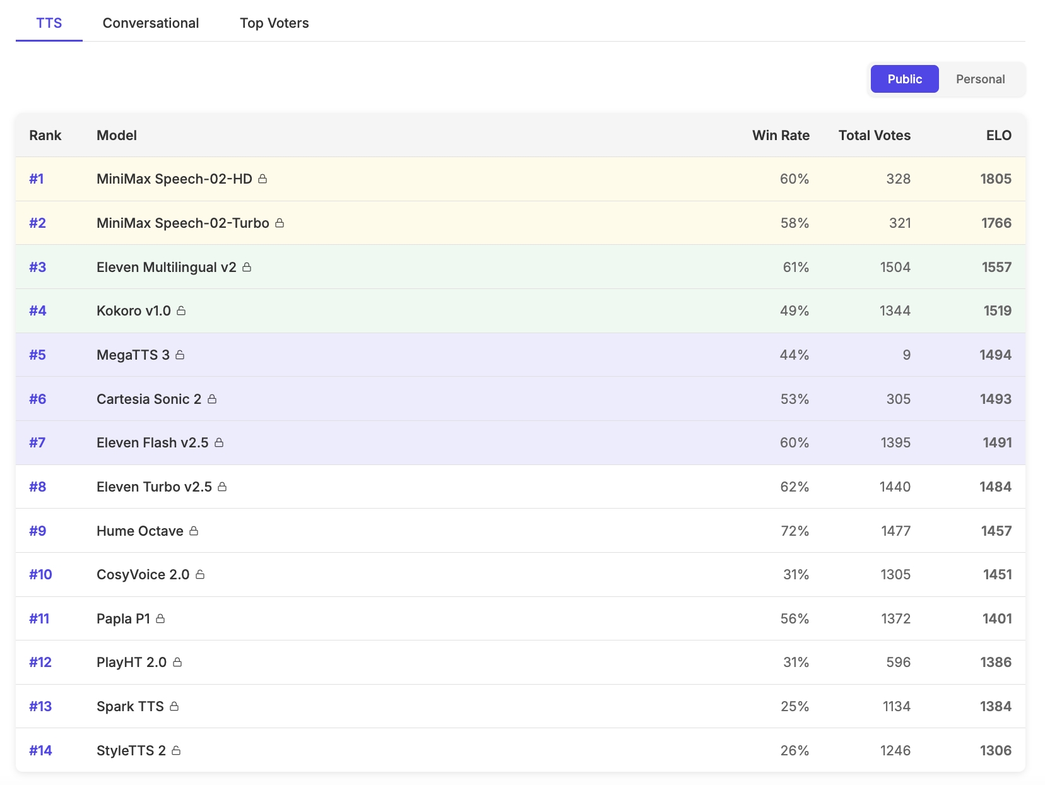1045x785 pixels.
Task: Click model name Papla P1
Action: [x=124, y=618]
